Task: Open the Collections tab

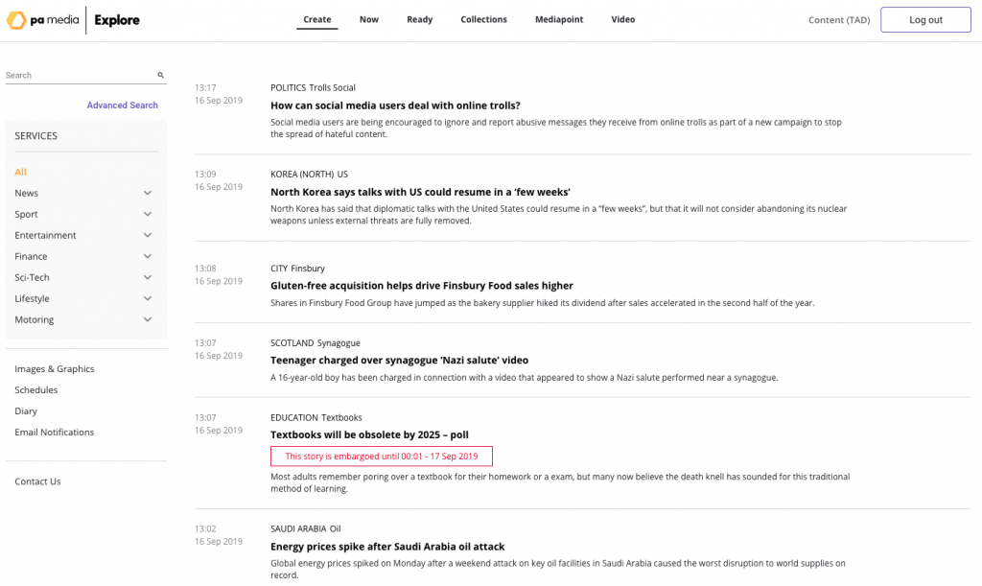Action: (x=483, y=18)
